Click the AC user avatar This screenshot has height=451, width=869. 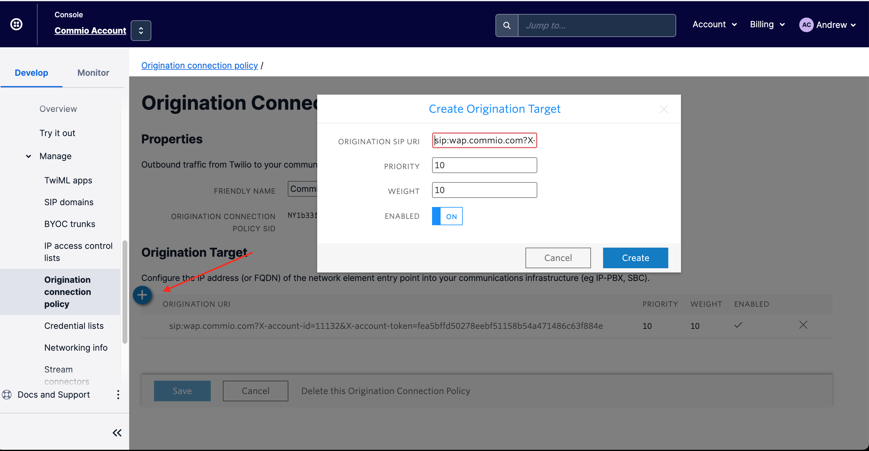(x=806, y=25)
